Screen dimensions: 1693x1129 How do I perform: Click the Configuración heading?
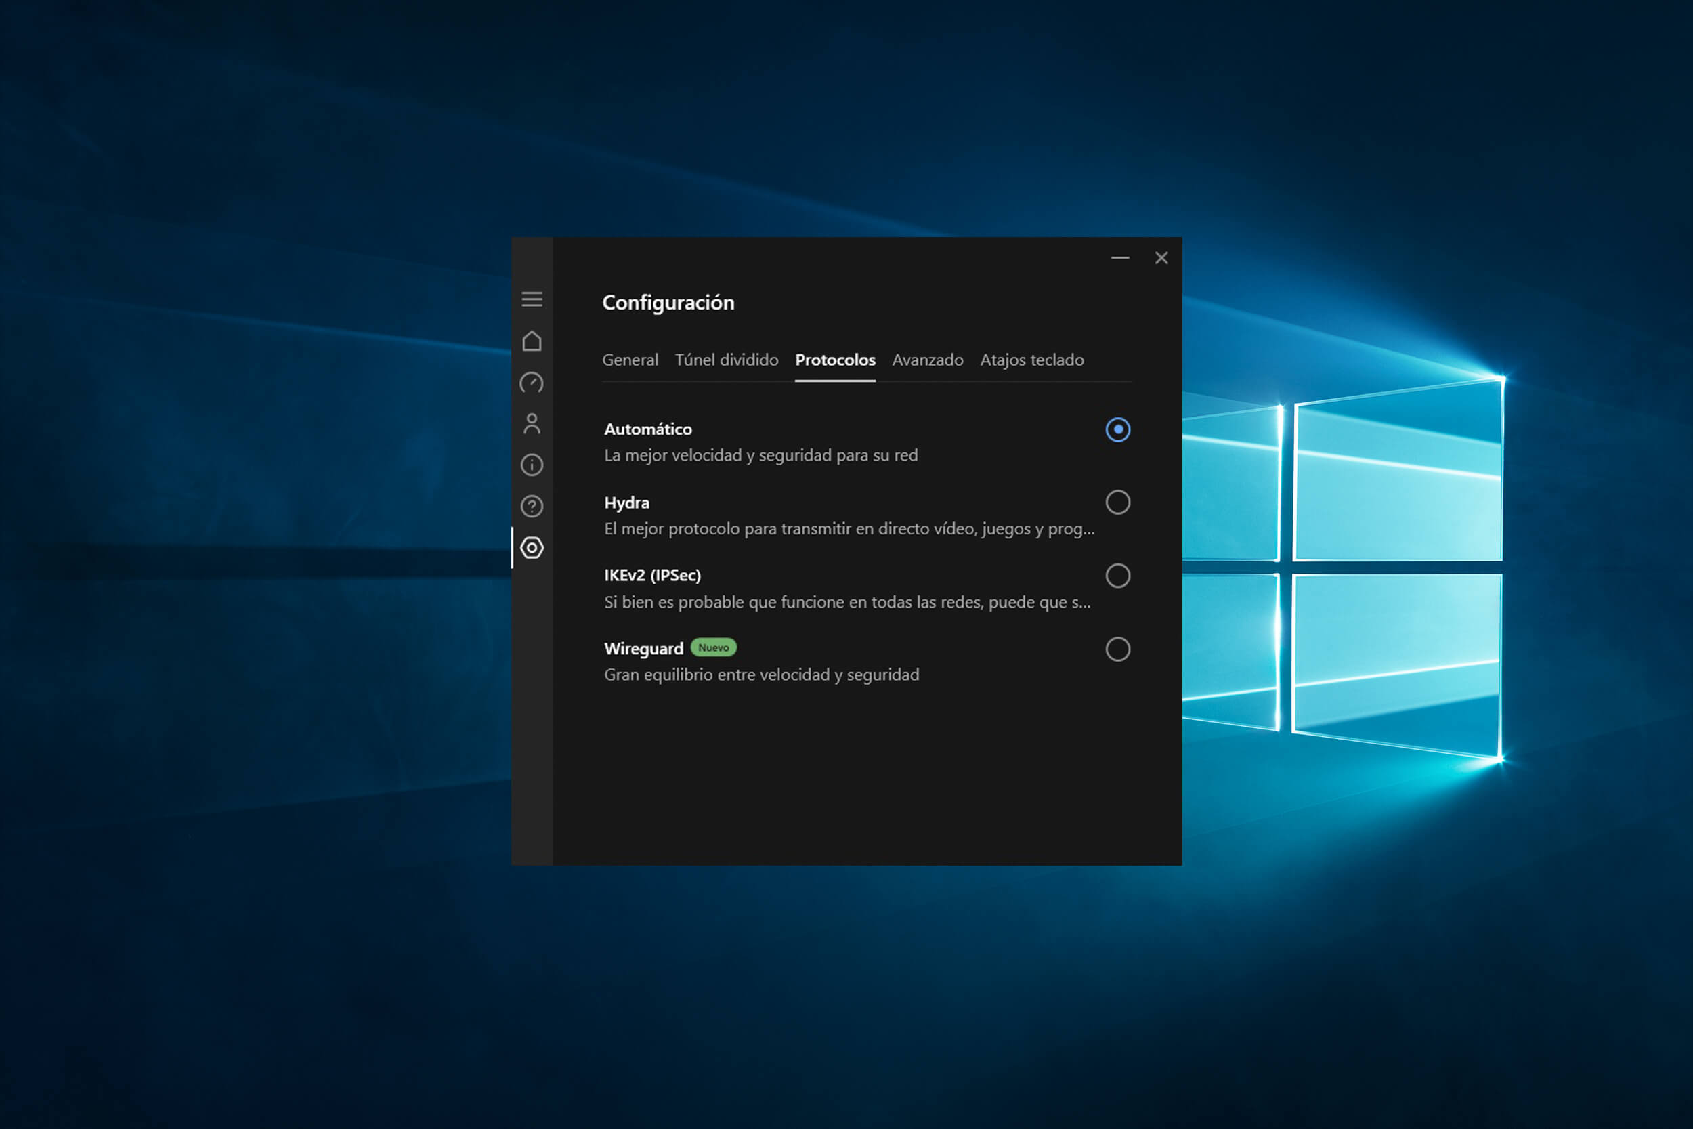[668, 303]
